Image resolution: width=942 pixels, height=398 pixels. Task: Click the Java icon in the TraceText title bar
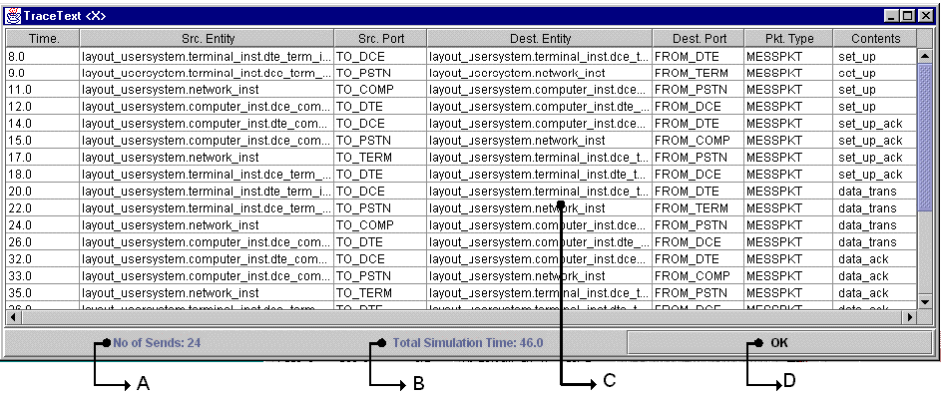[14, 16]
